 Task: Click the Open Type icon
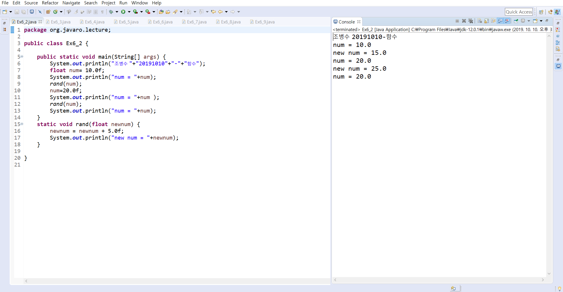click(161, 12)
